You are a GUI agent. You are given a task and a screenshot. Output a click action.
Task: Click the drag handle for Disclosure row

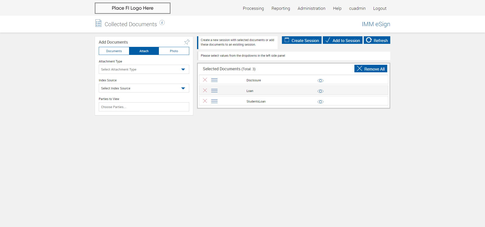(214, 80)
